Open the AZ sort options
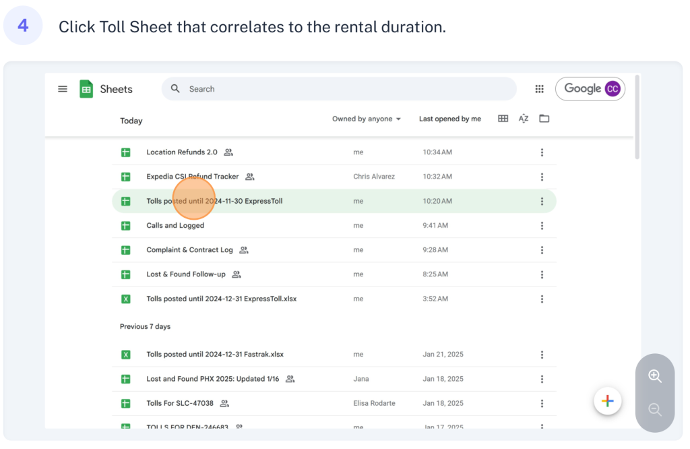690x449 pixels. pyautogui.click(x=524, y=119)
